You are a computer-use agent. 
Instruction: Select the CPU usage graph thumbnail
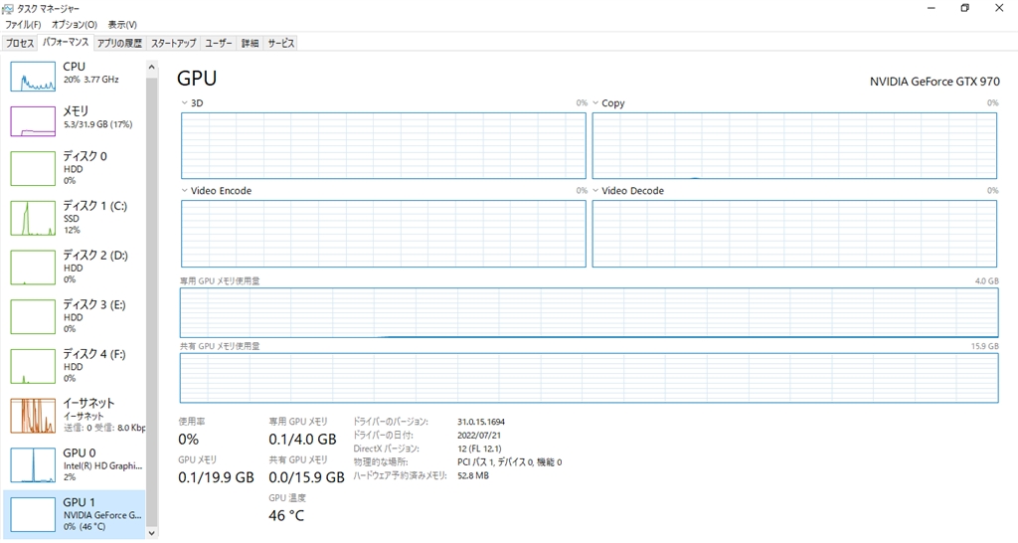click(x=33, y=77)
